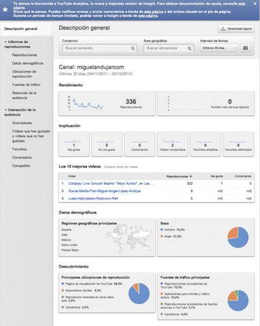Click the Favoritos eliminados card
260x326 pixels.
pos(238,144)
